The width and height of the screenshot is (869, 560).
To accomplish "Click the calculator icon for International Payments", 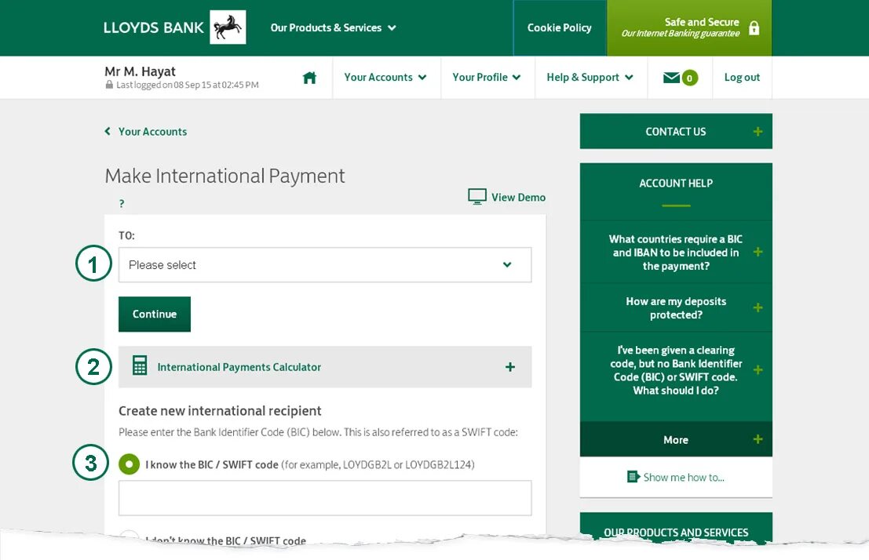I will [140, 365].
